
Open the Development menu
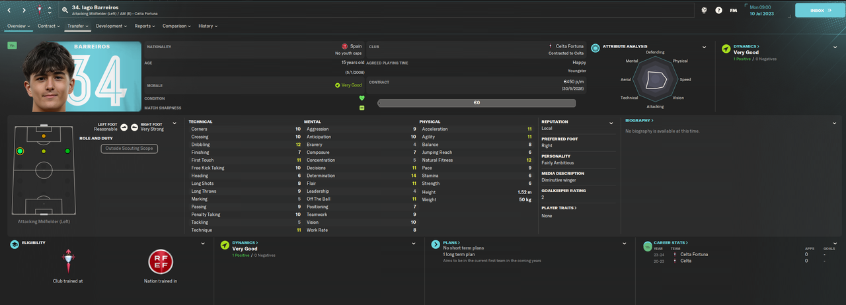(x=111, y=26)
